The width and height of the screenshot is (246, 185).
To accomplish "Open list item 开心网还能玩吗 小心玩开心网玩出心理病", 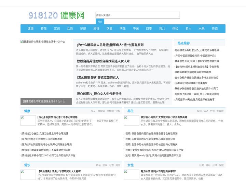I will (x=50, y=145).
